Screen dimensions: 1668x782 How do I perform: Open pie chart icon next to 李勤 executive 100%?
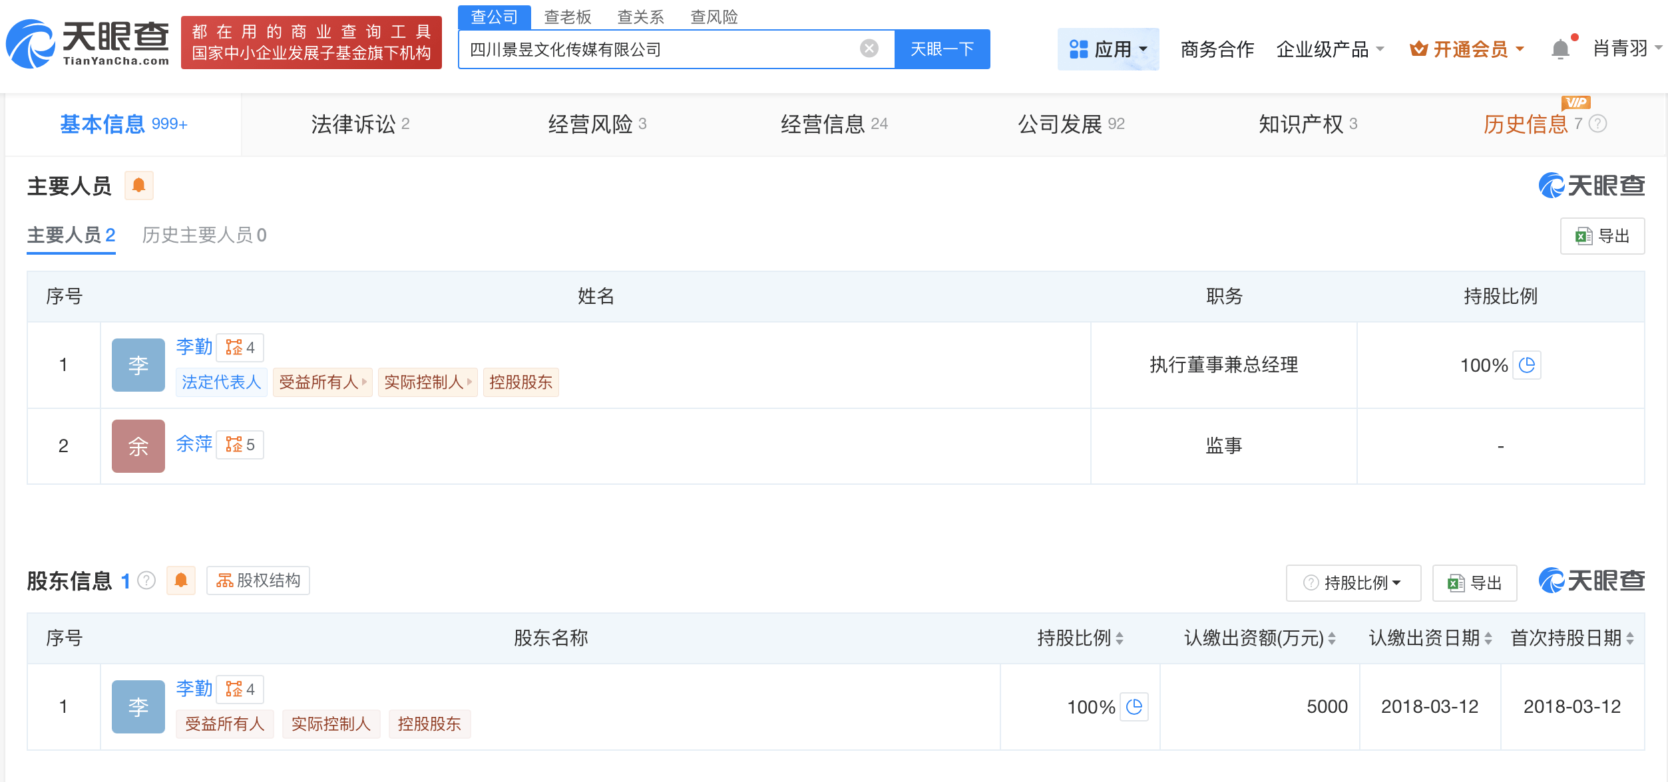[x=1527, y=365]
